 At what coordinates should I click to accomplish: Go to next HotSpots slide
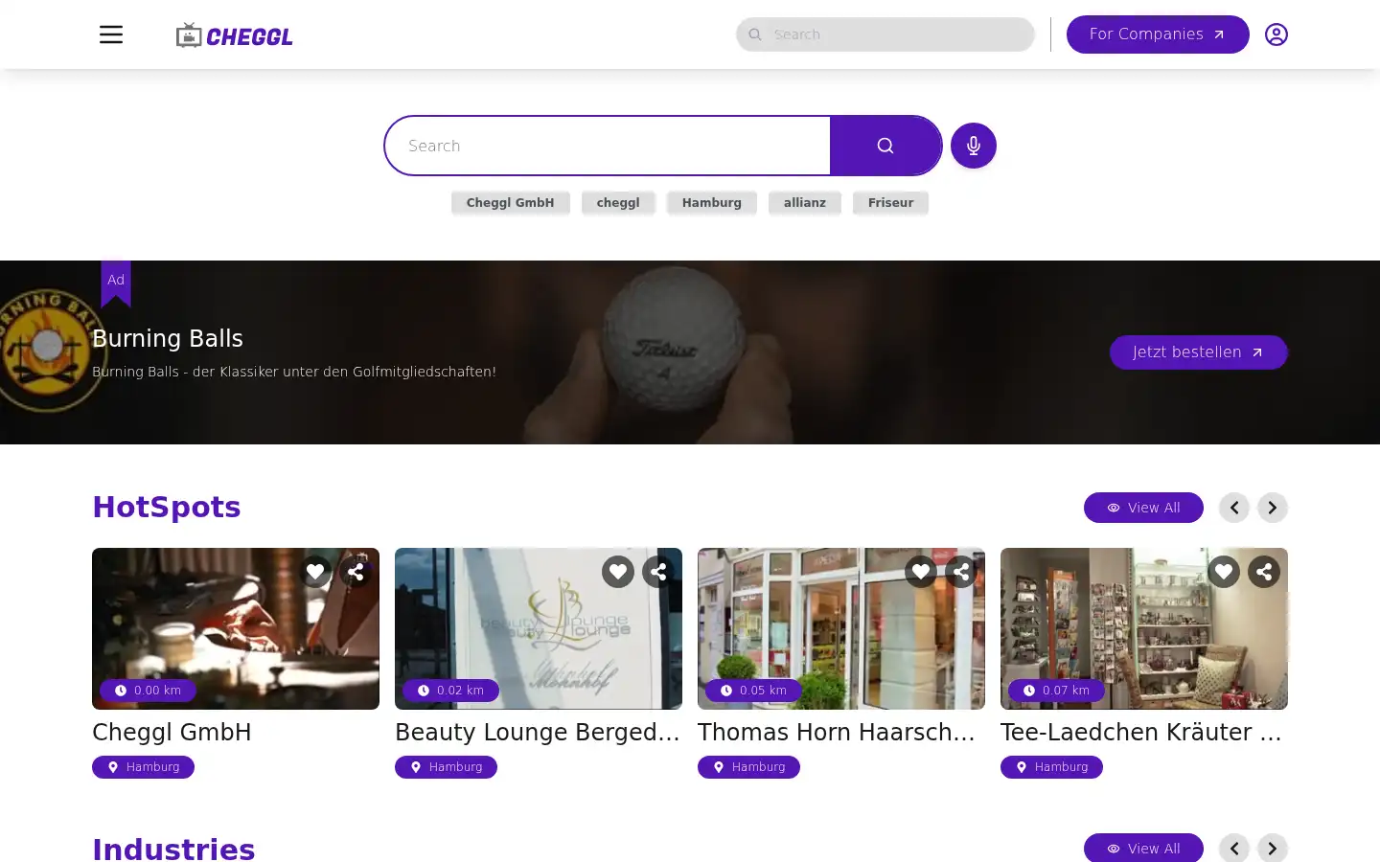point(1273,508)
